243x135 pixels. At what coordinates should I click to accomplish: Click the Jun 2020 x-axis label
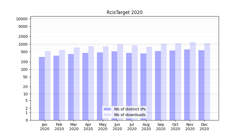tap(117, 127)
